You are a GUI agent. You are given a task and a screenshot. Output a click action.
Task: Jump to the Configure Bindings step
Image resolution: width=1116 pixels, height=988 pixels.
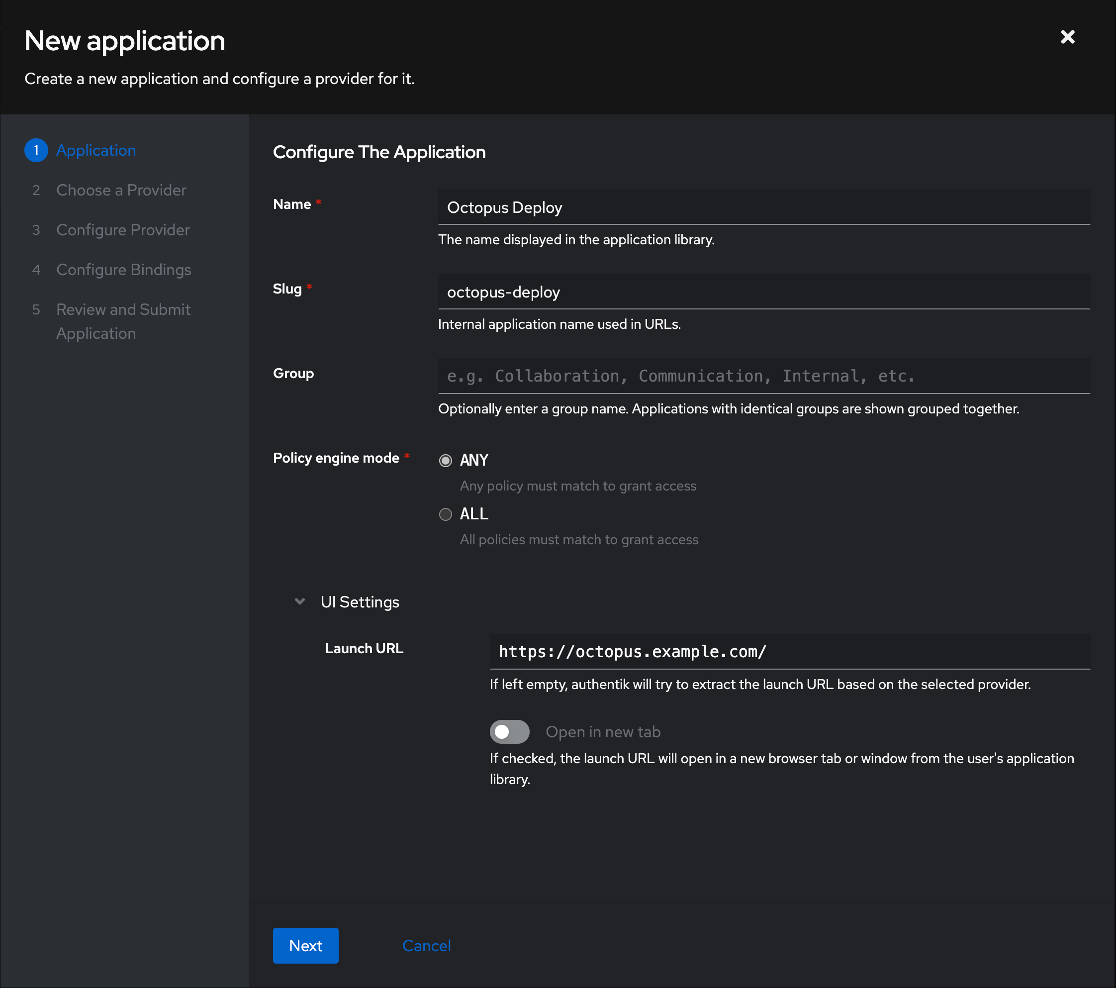(123, 269)
